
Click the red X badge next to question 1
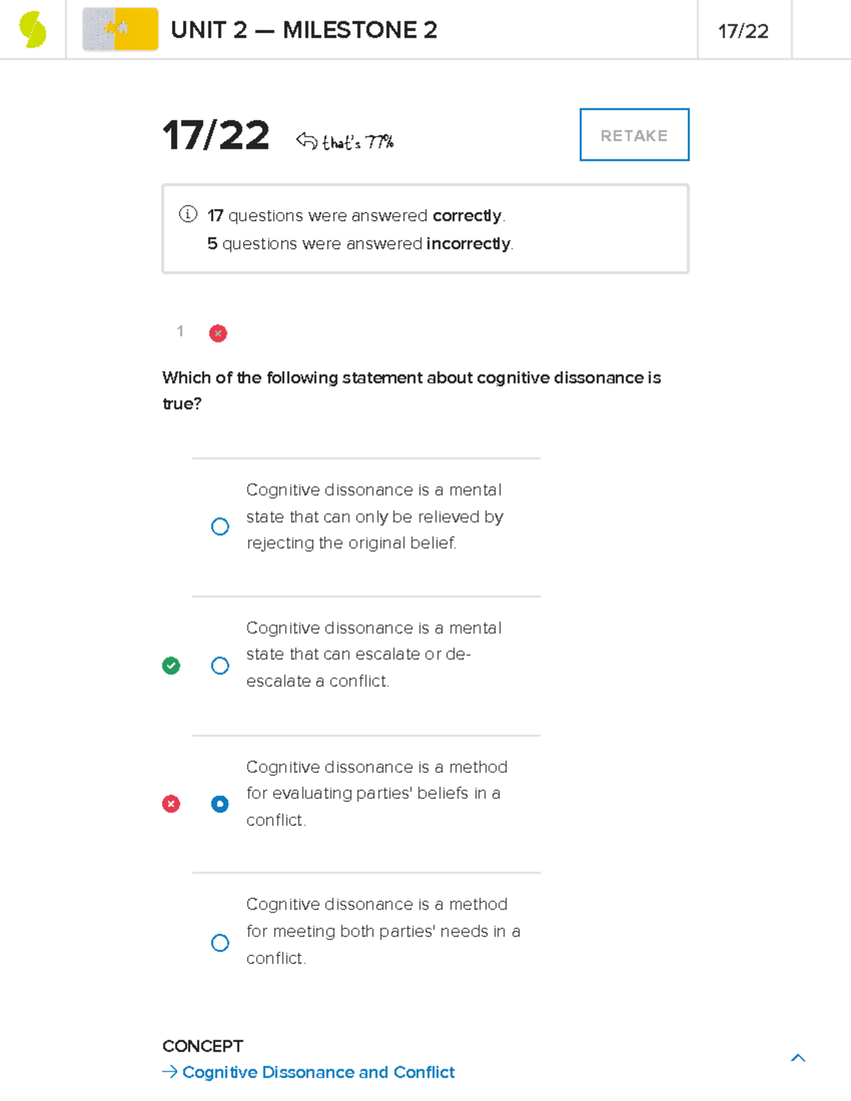218,333
